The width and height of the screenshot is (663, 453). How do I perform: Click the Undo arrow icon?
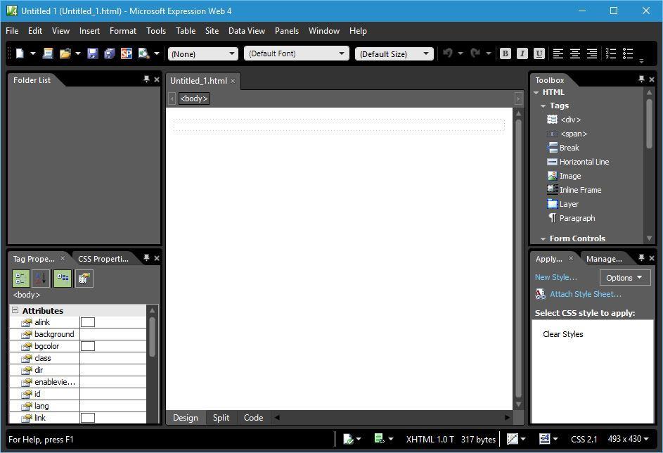[448, 53]
